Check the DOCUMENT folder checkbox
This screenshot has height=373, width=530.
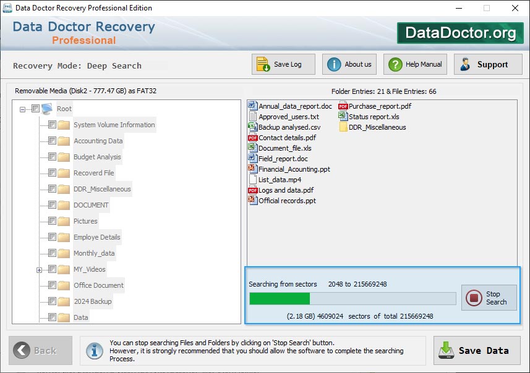click(x=52, y=204)
